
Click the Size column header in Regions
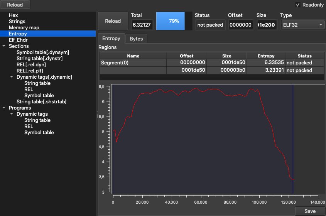tap(226, 56)
